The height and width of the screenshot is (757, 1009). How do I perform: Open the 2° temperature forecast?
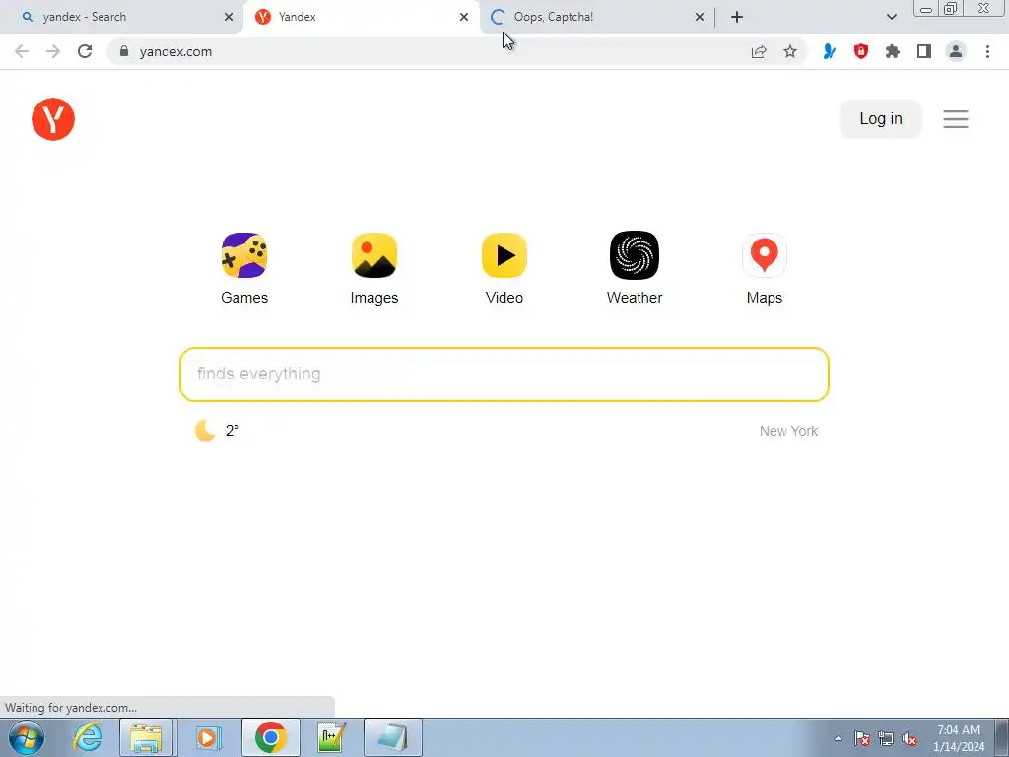point(233,431)
